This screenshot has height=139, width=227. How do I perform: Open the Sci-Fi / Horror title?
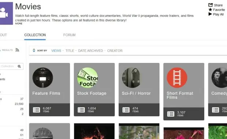[x=136, y=93]
